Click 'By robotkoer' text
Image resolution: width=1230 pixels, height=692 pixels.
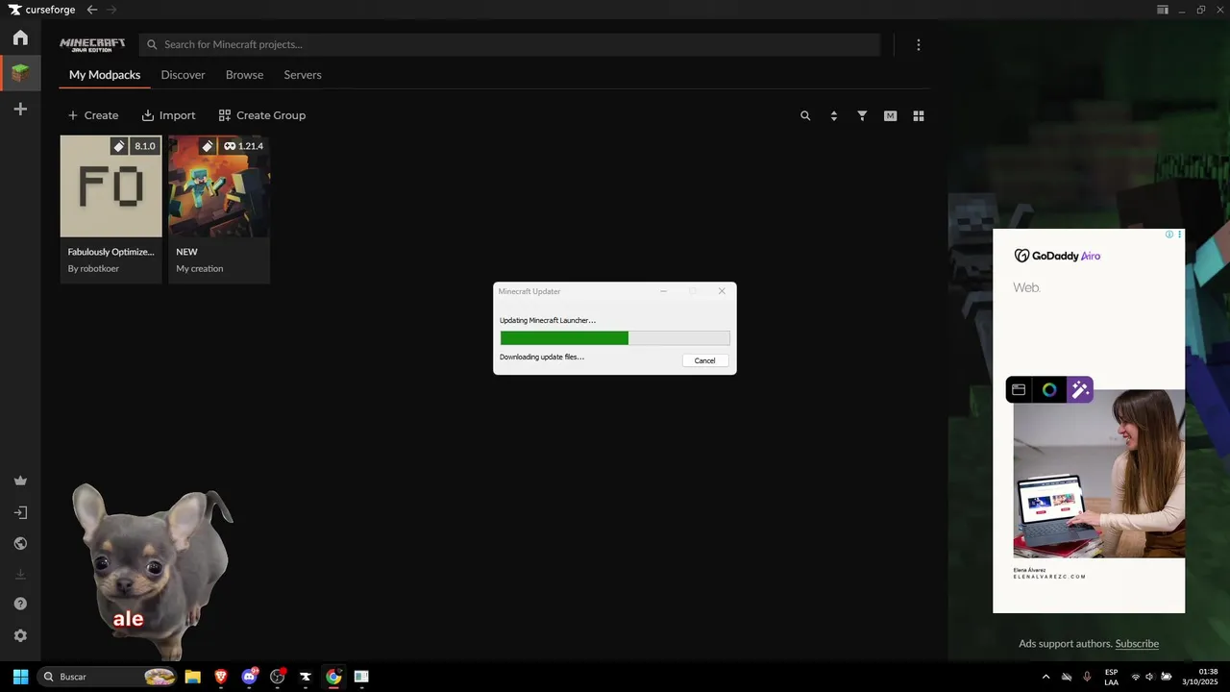pos(93,269)
